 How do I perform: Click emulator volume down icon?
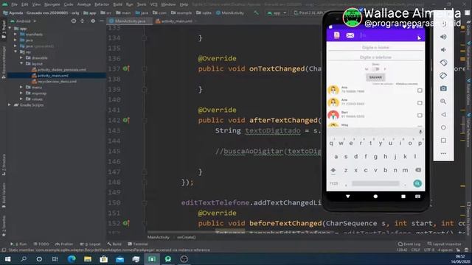click(x=443, y=49)
